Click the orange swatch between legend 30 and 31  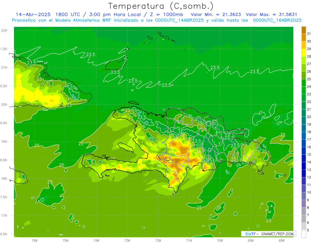(x=304, y=37)
